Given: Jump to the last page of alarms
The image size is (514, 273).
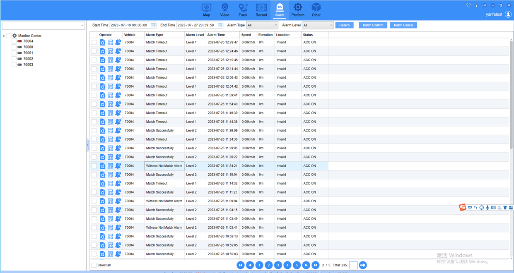Looking at the screenshot, I should point(316,265).
